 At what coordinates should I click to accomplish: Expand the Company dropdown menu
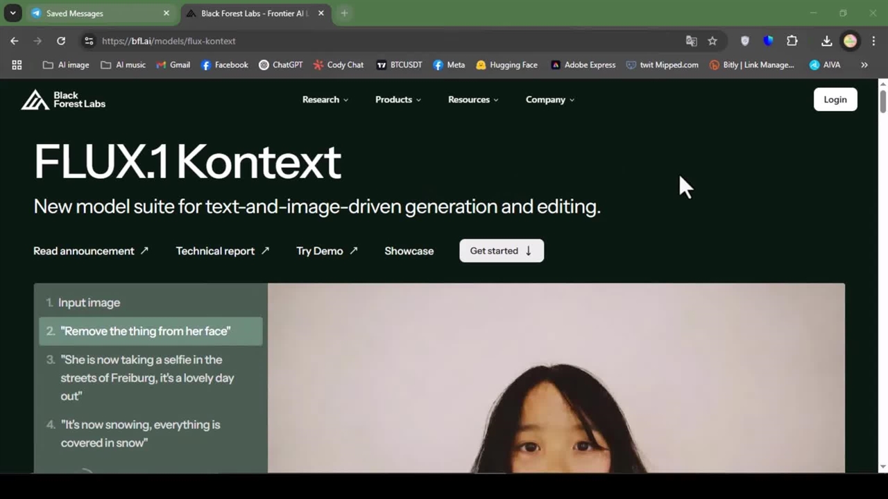(549, 100)
